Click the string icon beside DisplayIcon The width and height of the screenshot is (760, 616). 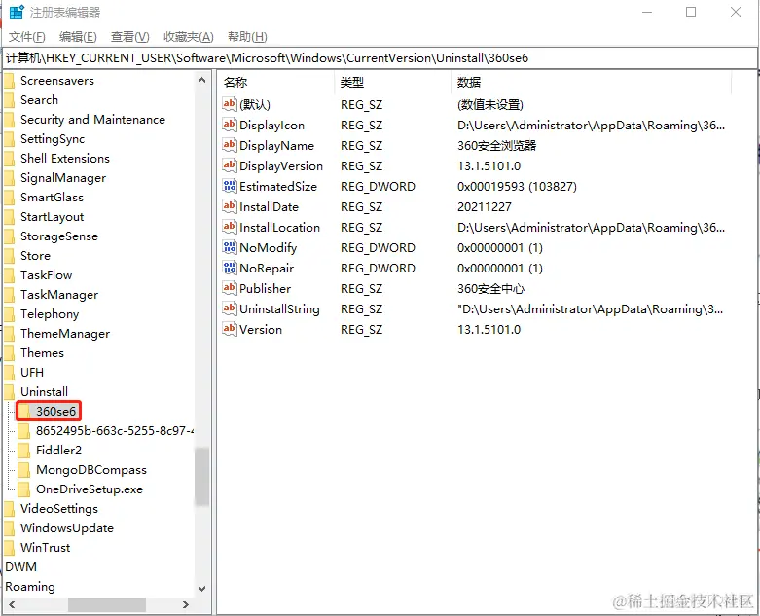(229, 125)
